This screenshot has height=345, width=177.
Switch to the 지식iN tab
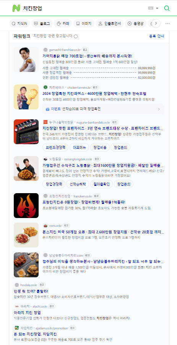point(19,24)
